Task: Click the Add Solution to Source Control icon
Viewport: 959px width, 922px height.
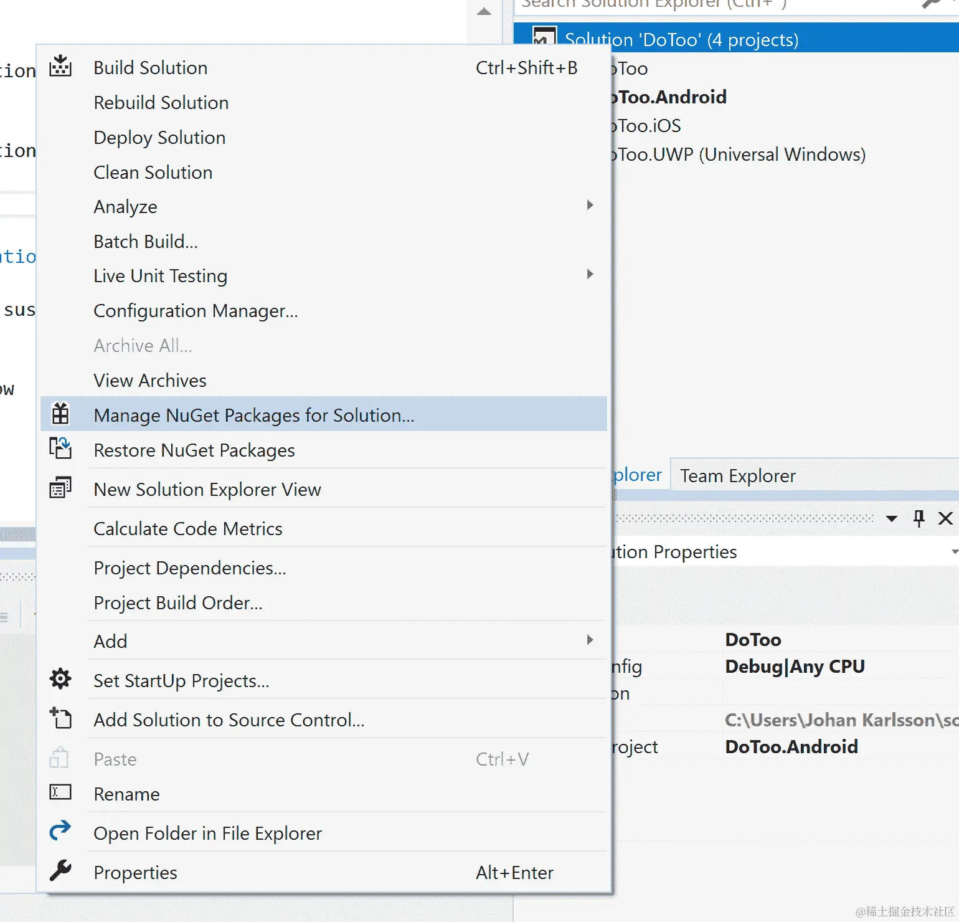Action: click(60, 718)
